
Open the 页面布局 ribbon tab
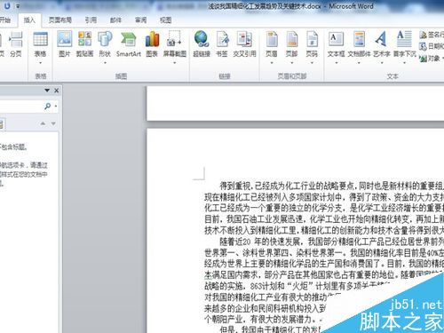click(60, 20)
